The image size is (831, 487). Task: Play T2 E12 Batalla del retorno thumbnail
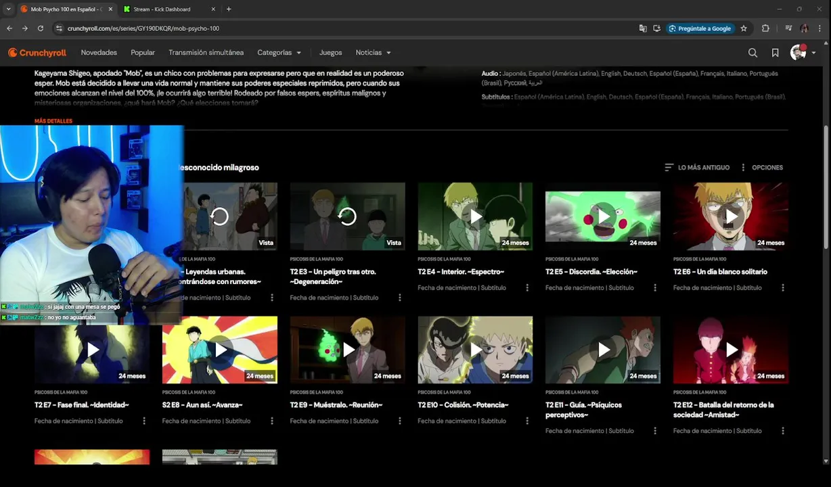[x=731, y=350]
